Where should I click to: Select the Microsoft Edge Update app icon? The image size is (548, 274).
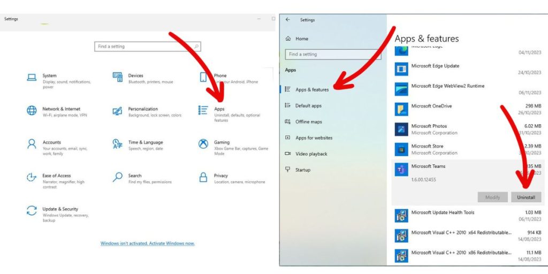click(x=401, y=69)
